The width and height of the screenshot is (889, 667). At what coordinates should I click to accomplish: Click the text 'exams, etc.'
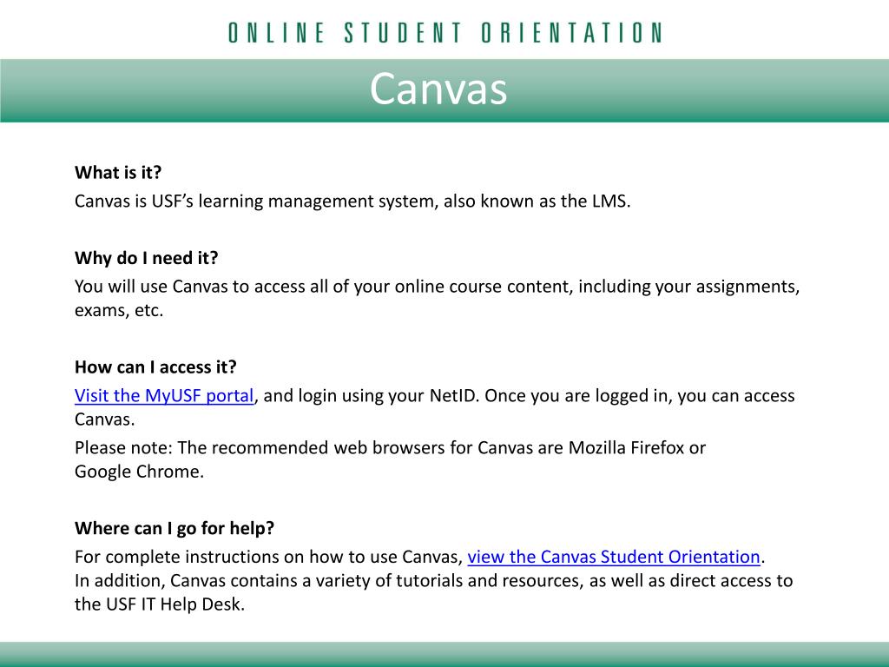(x=118, y=310)
